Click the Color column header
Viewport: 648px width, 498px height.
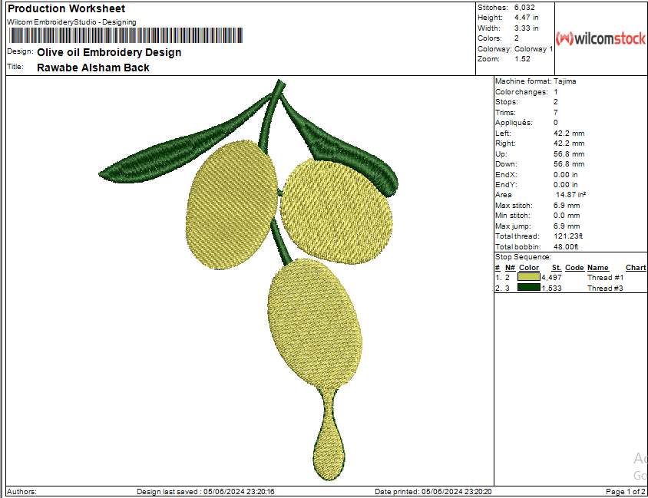click(529, 268)
